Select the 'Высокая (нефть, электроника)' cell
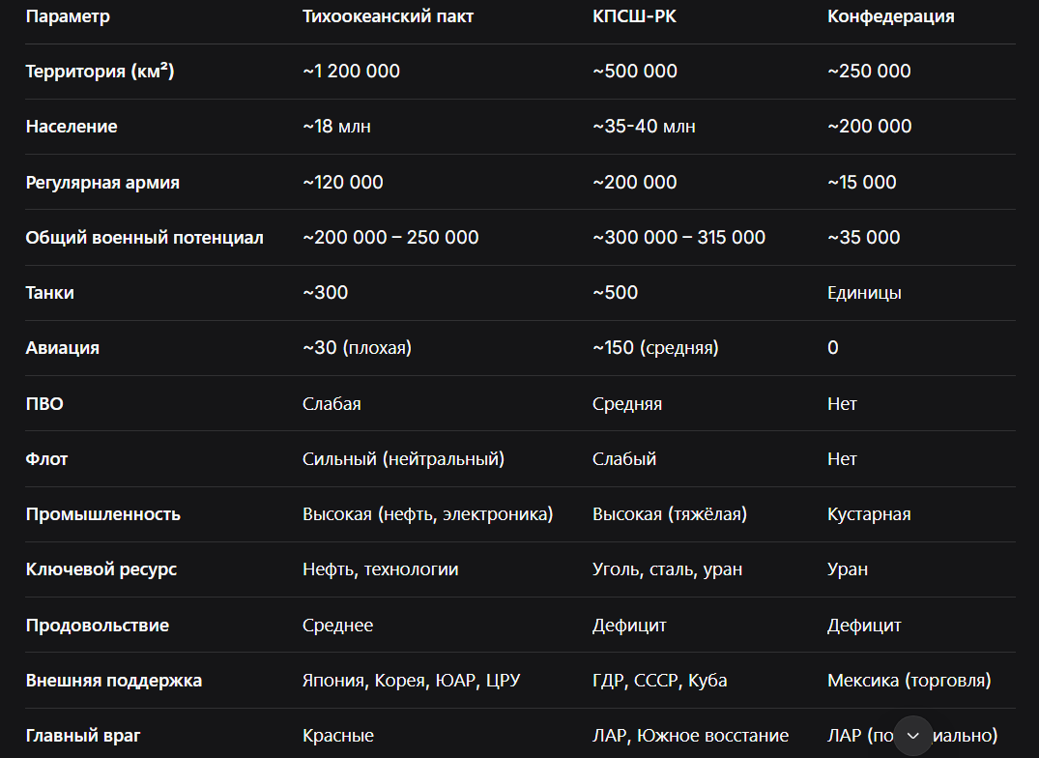 point(427,514)
